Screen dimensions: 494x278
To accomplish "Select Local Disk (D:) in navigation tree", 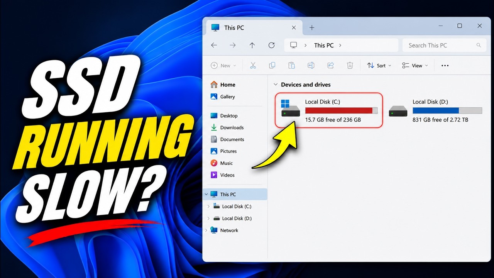I will click(x=232, y=219).
